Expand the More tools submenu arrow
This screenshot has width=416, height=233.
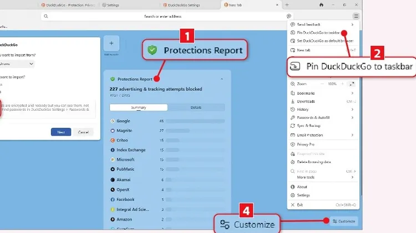pos(352,177)
